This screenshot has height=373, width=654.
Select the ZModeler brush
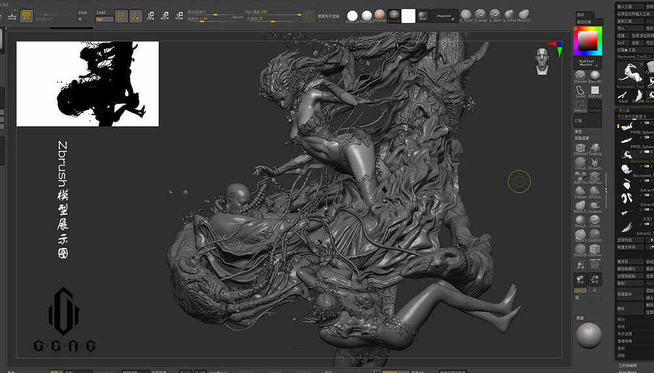point(580,149)
